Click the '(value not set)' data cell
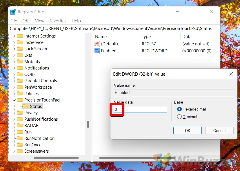This screenshot has height=171, width=240. click(196, 44)
